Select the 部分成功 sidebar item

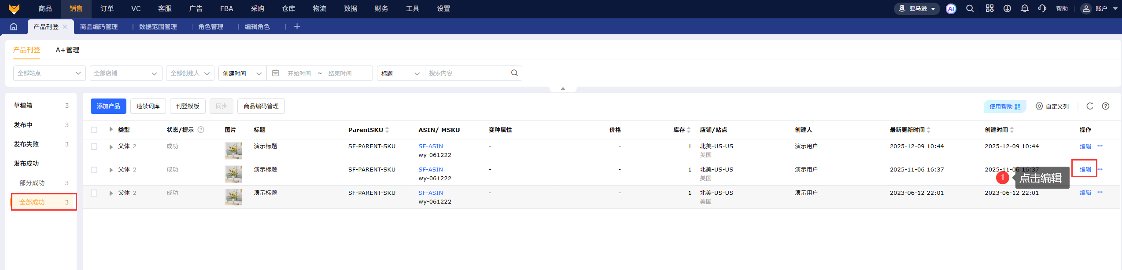coord(41,183)
